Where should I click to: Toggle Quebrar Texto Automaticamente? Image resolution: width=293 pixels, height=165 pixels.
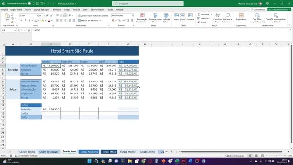(x=93, y=16)
